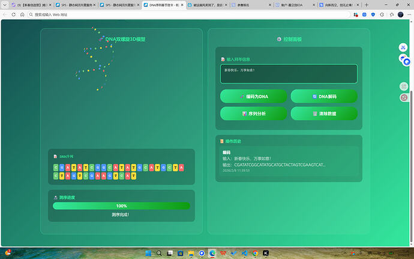Open a new browser tab
Screen dimensions: 414x259
[x=367, y=5]
